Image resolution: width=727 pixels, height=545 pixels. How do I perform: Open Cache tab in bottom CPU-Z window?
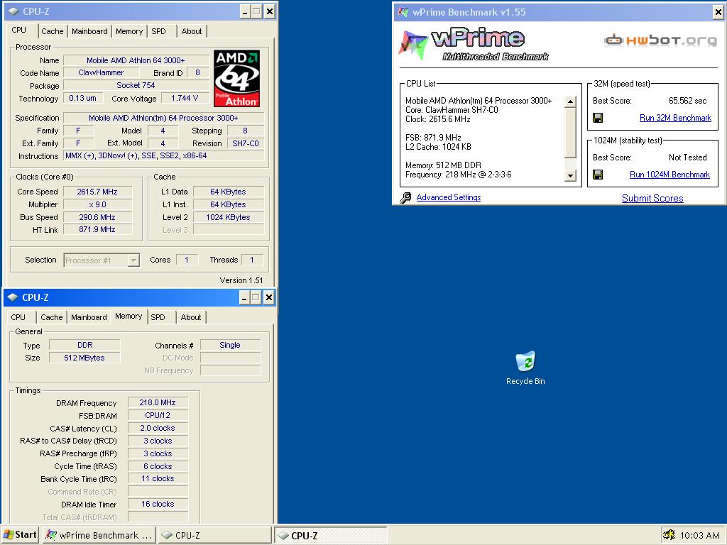51,317
